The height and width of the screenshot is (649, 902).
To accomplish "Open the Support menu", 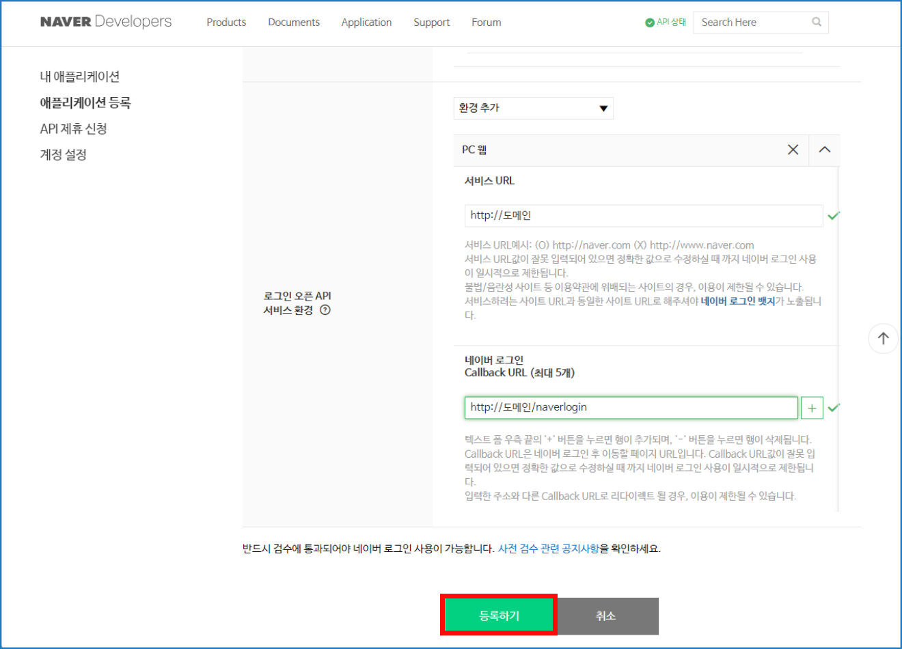I will (431, 23).
